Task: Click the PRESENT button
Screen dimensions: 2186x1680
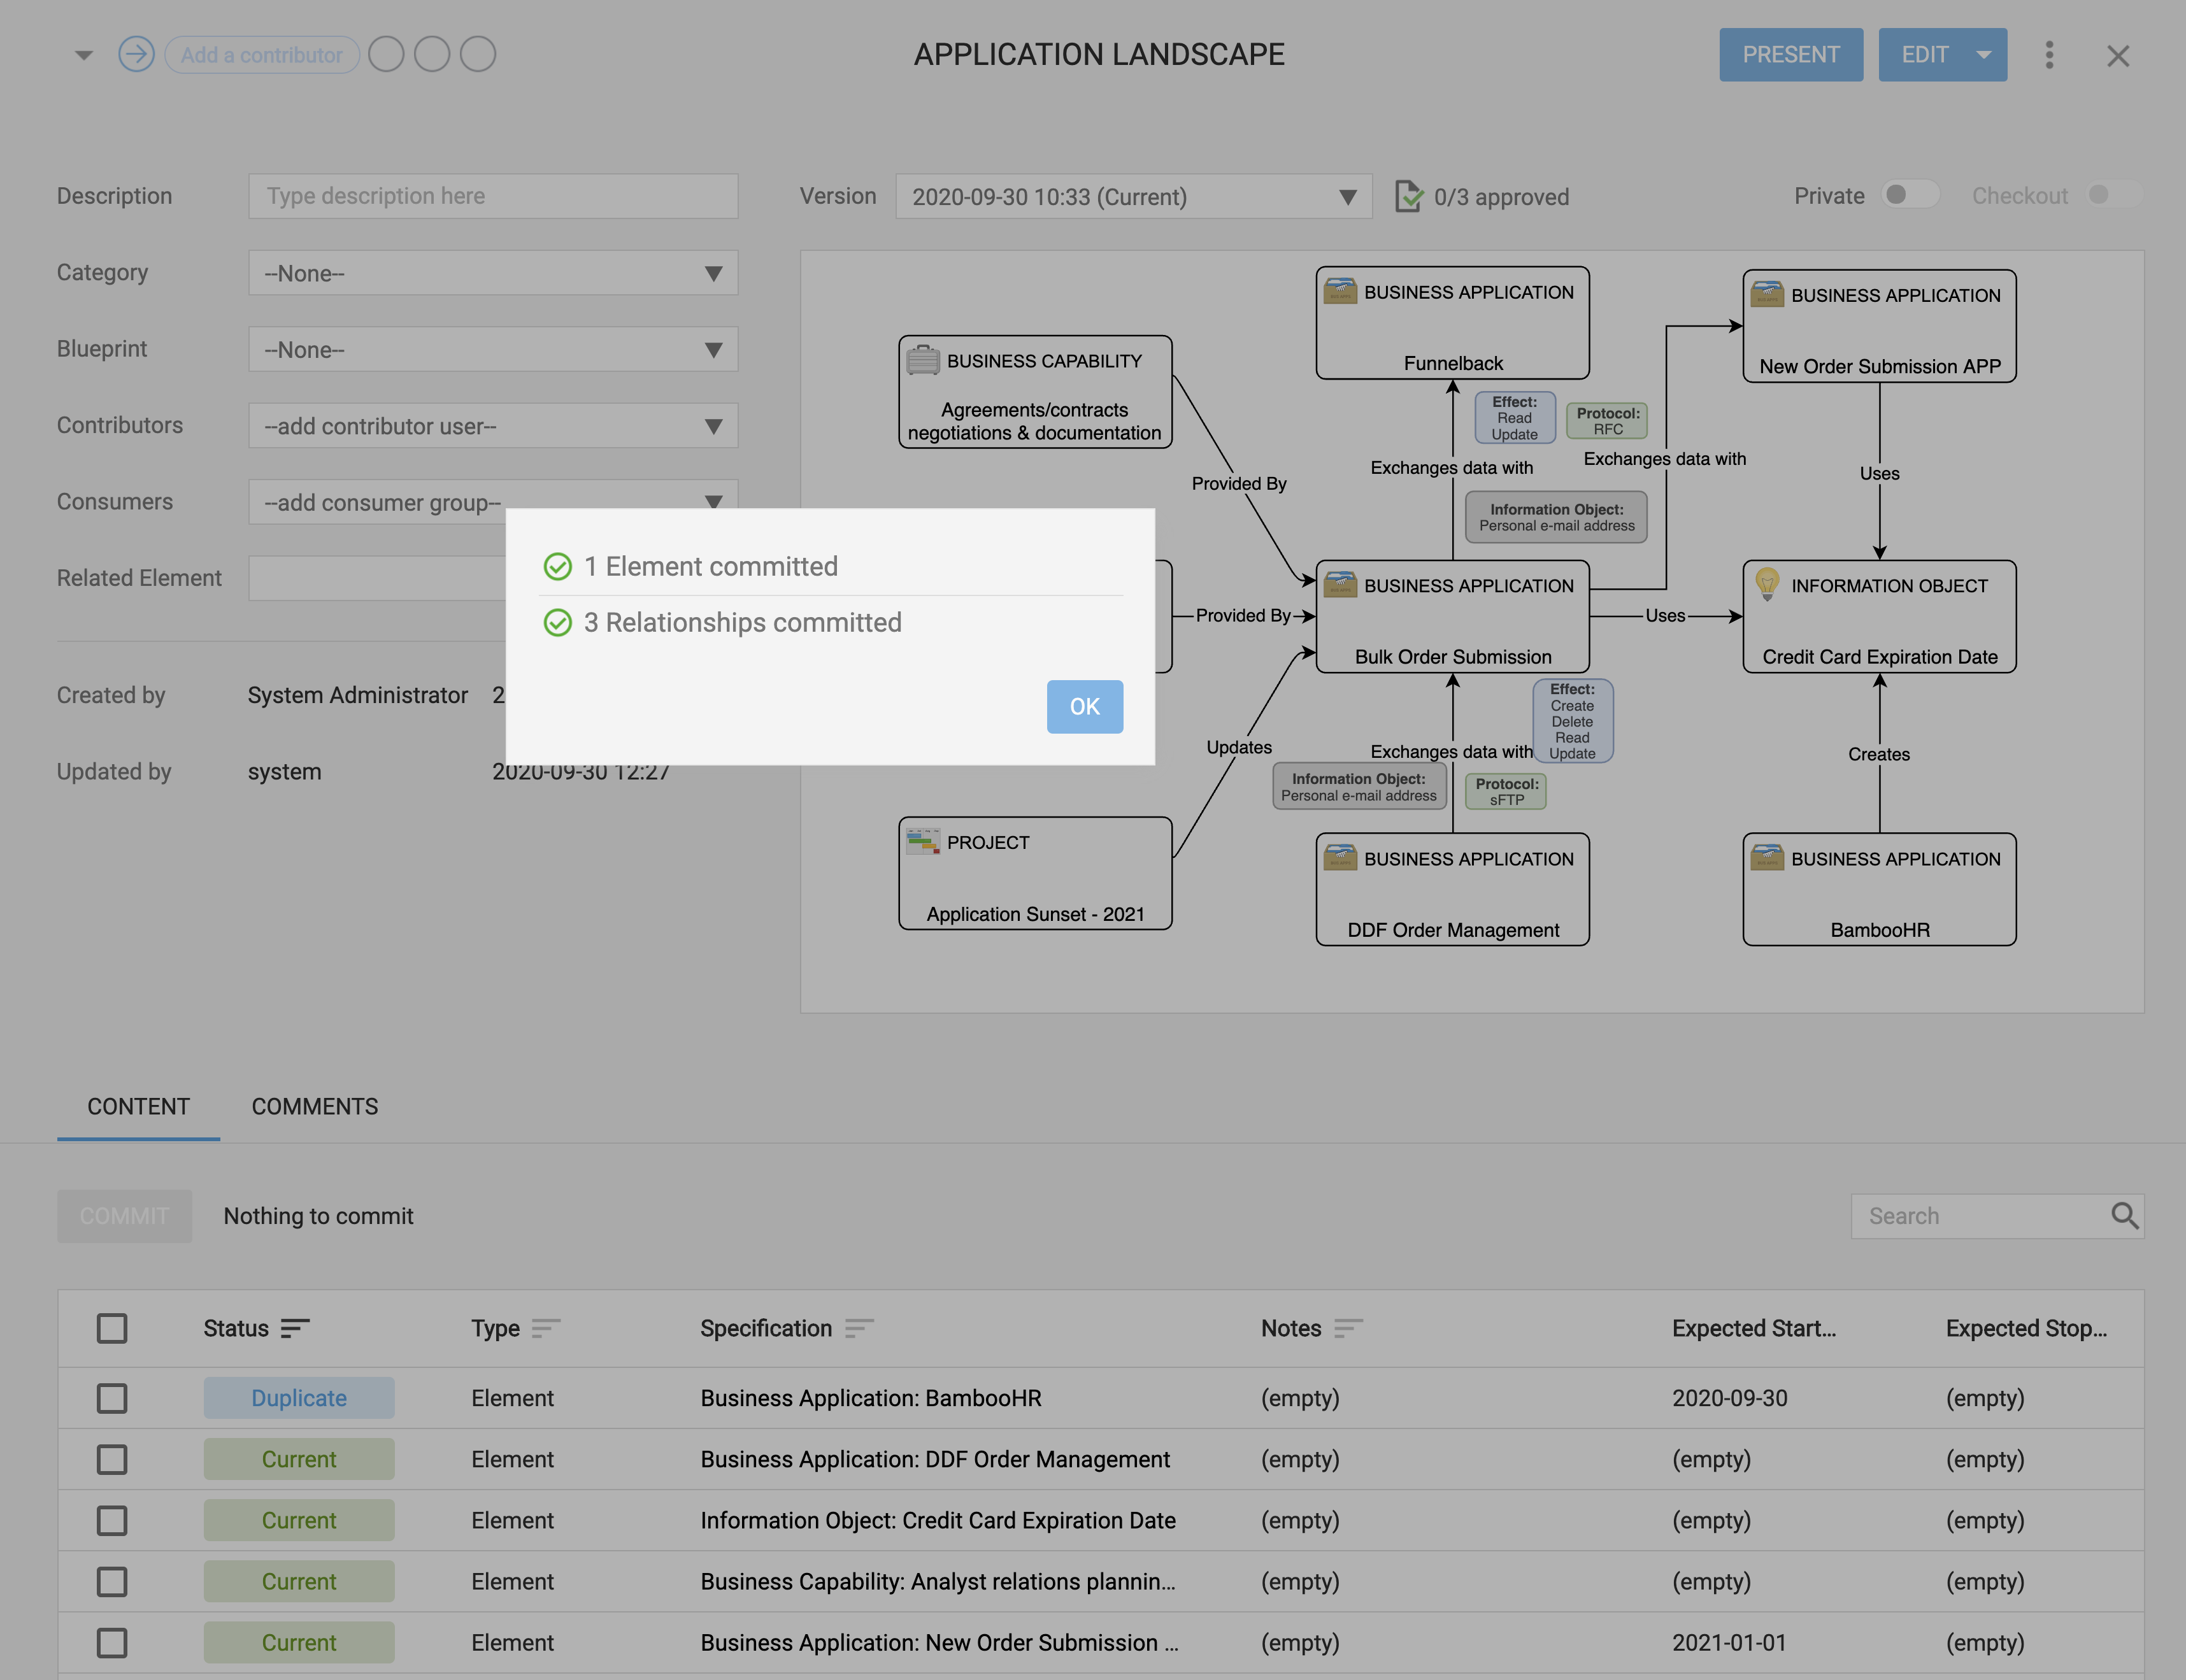Action: click(1790, 55)
